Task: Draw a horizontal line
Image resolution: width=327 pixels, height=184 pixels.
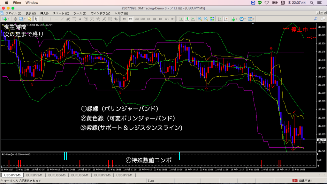Action: pos(56,19)
